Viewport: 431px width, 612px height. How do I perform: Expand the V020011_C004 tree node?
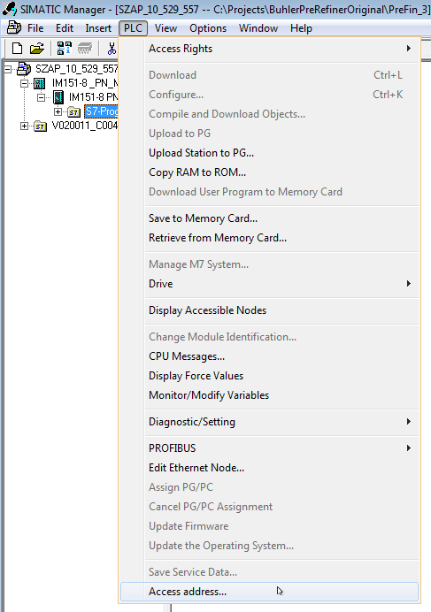pyautogui.click(x=24, y=126)
